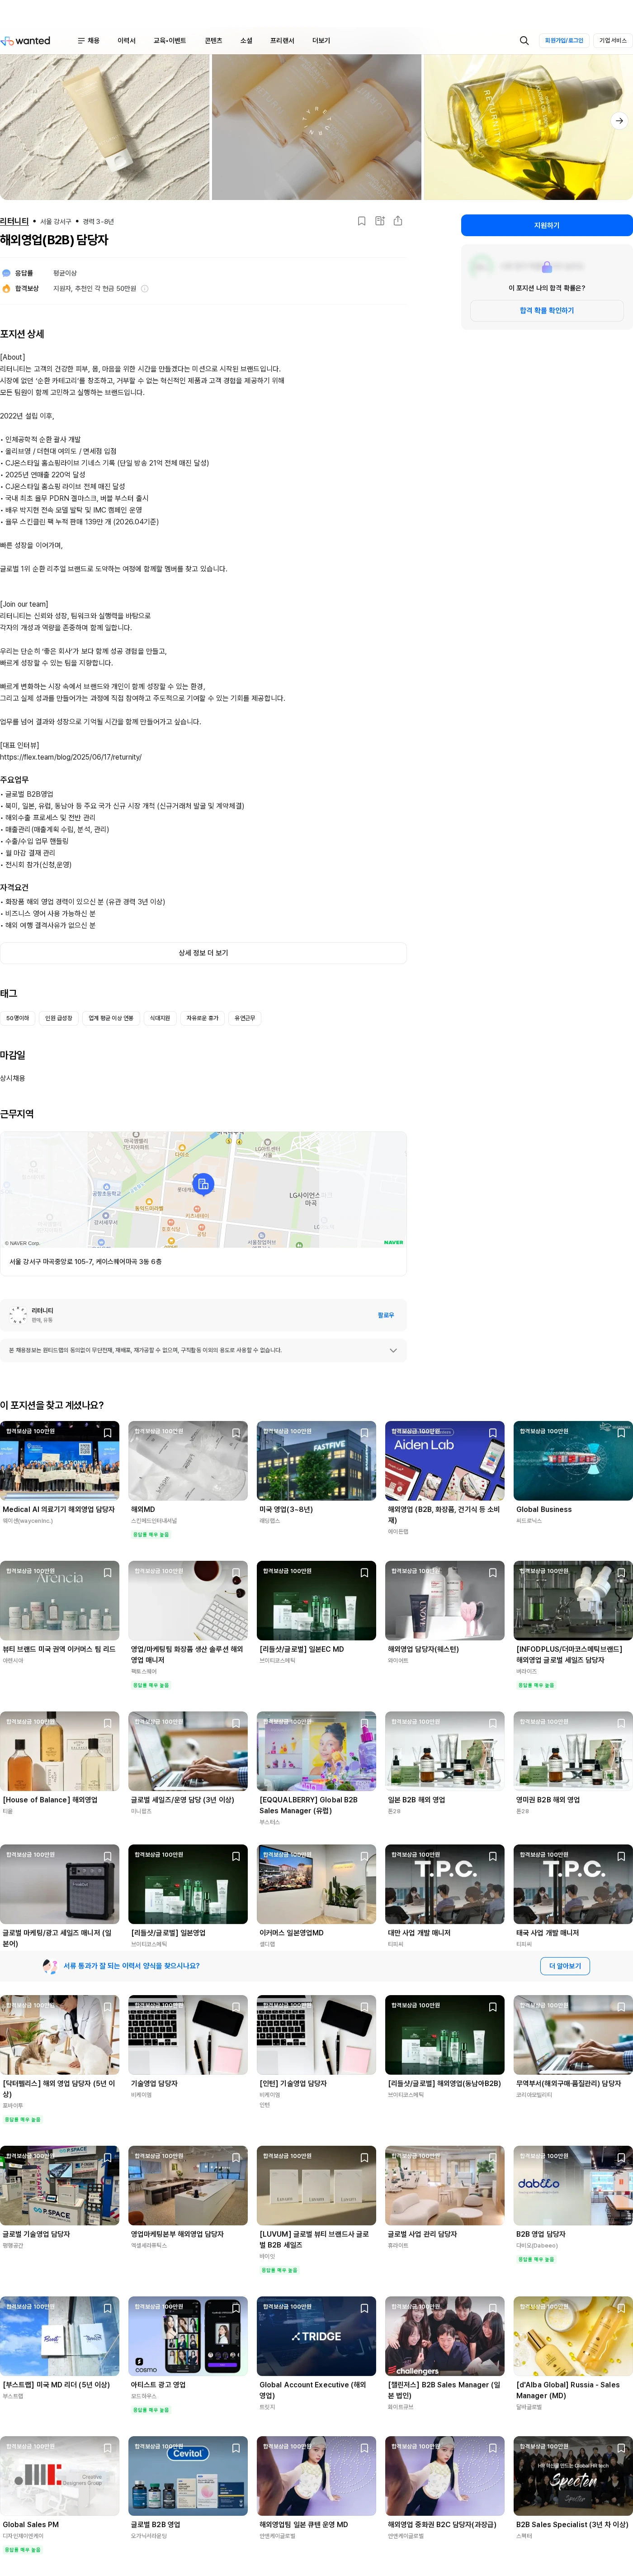Image resolution: width=633 pixels, height=2576 pixels.
Task: Bookmark the 글로벌 B2B 영업 Cevitol card
Action: click(x=236, y=2449)
